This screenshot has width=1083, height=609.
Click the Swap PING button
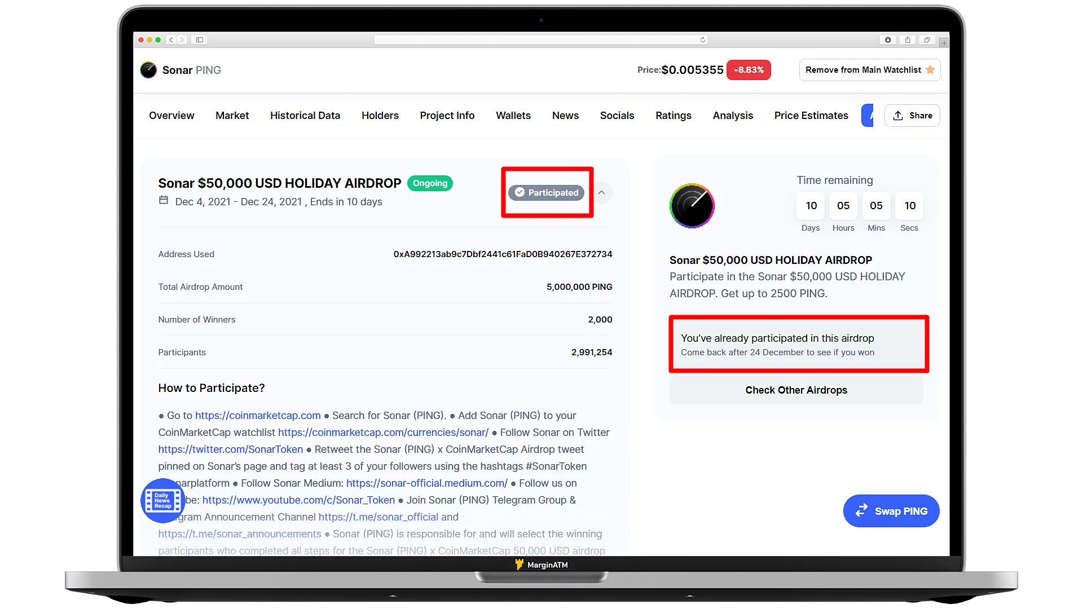click(x=891, y=511)
